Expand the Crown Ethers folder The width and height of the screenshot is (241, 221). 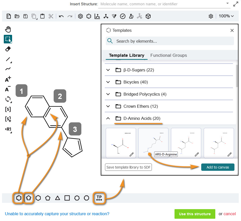108,106
